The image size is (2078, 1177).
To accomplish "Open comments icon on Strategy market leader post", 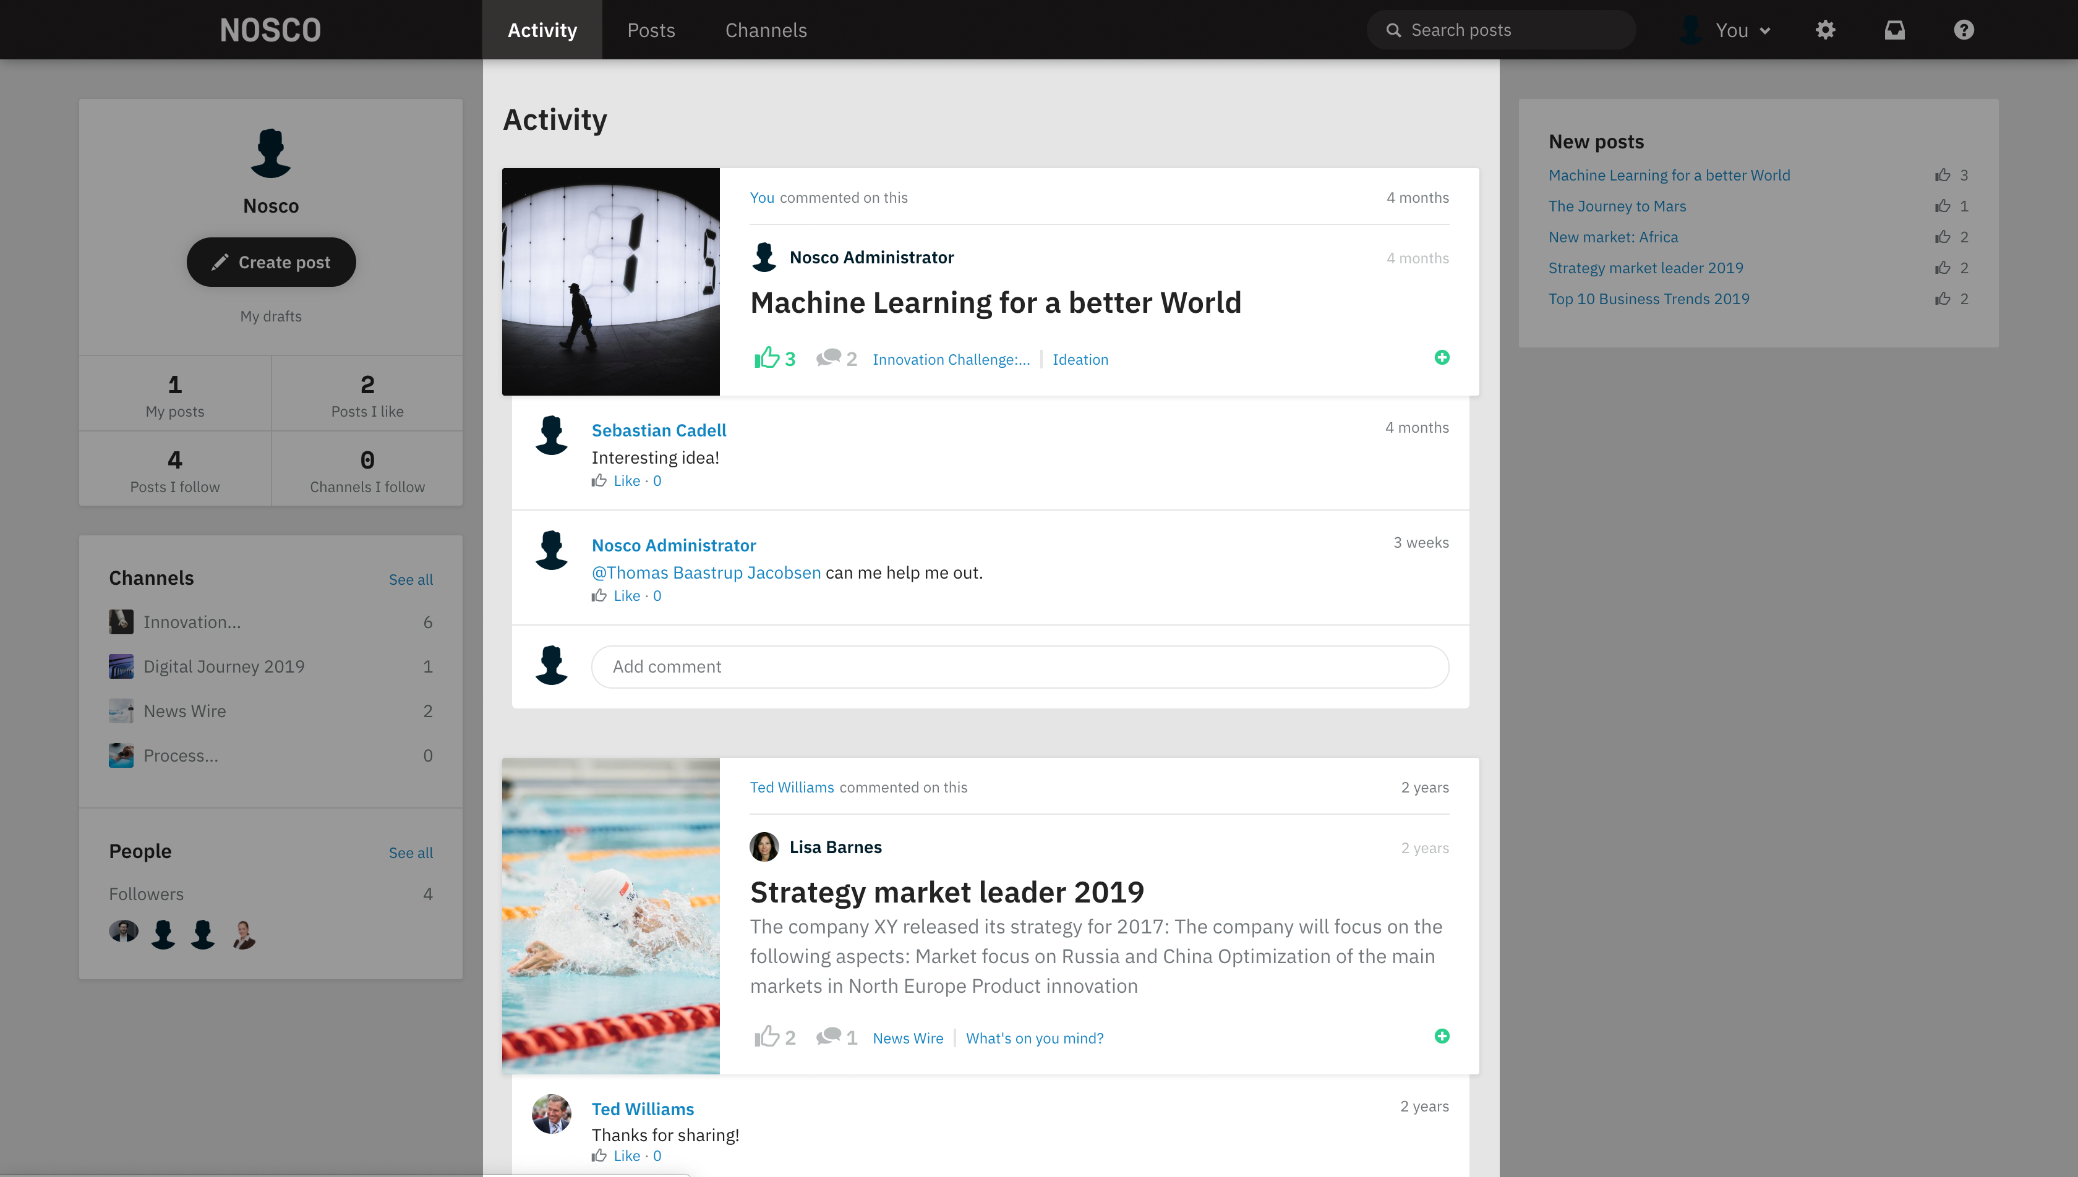I will click(x=828, y=1036).
